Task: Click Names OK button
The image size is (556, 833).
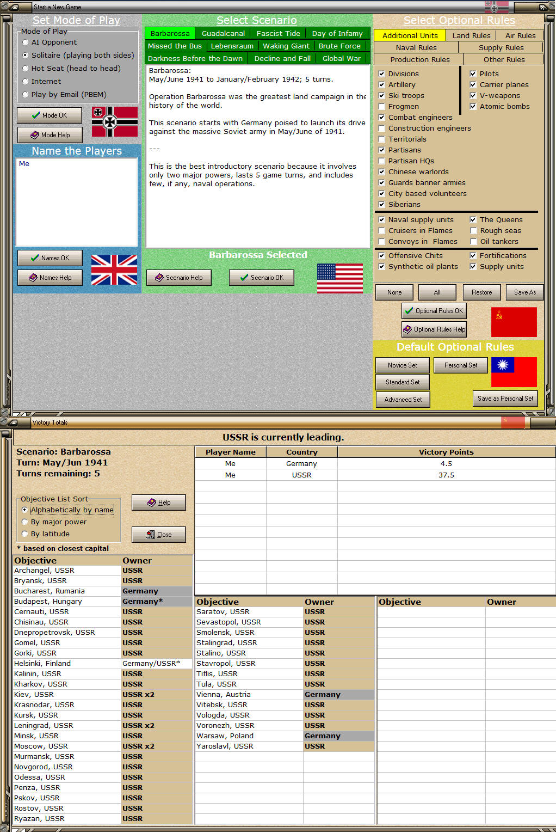Action: pyautogui.click(x=50, y=258)
